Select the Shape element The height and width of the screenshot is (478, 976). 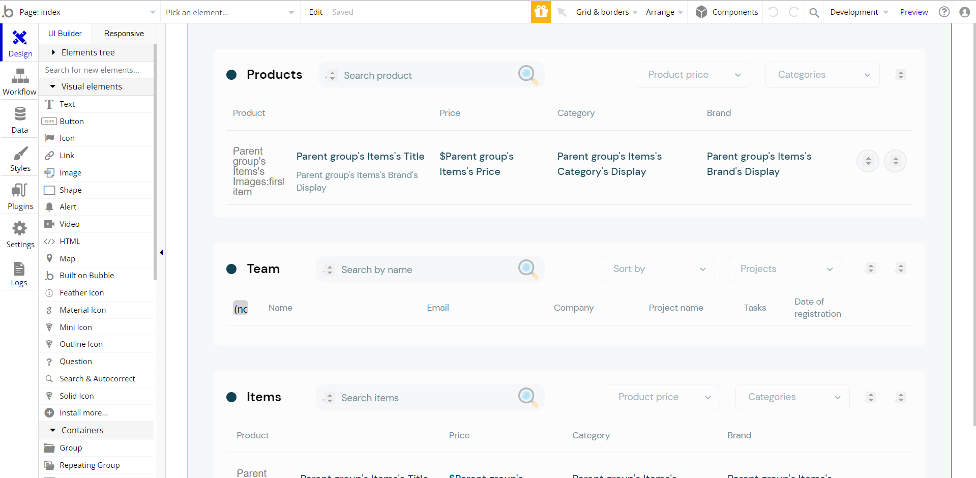[x=97, y=190]
